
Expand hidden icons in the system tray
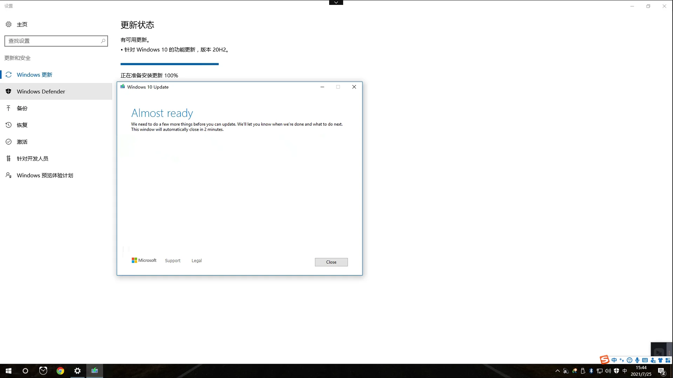pyautogui.click(x=557, y=371)
